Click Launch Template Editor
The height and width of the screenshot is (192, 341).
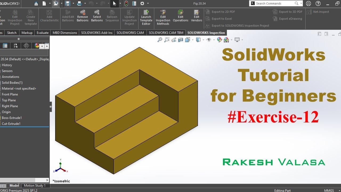pos(146,18)
